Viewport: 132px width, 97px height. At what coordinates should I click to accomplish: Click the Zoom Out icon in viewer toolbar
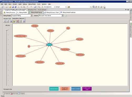[7, 21]
